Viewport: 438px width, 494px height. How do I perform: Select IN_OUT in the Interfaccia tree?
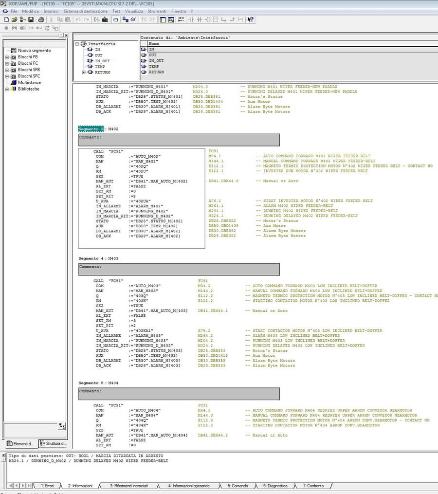[102, 61]
